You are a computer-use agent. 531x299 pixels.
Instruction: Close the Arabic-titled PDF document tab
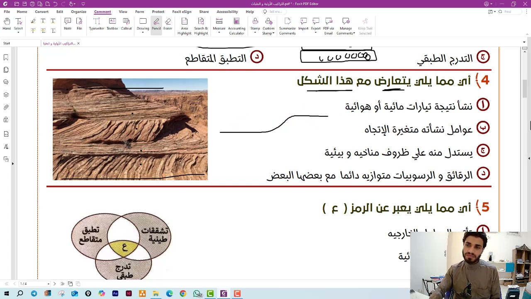tap(78, 43)
